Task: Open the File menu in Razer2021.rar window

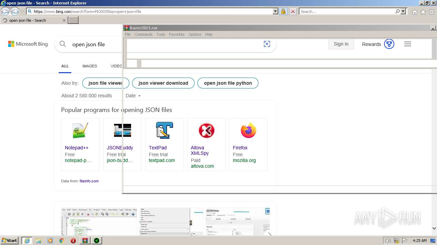Action: tap(128, 34)
